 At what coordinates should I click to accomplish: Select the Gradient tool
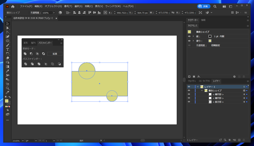(x=7, y=67)
